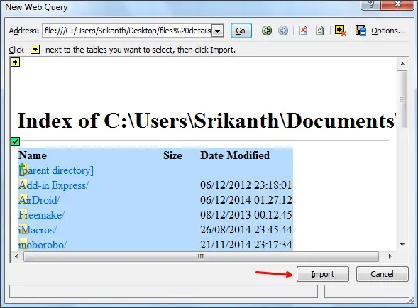Expand the Address history dropdown
The width and height of the screenshot is (418, 308).
tap(218, 31)
